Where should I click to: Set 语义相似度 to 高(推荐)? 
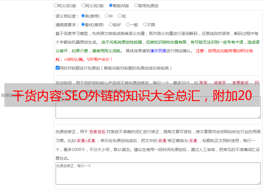click(83, 16)
